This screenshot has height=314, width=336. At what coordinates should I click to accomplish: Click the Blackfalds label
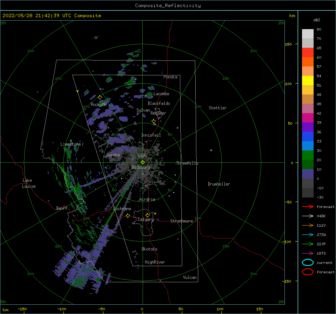[159, 103]
